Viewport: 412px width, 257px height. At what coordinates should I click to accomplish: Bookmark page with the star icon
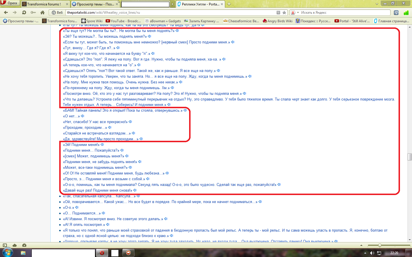coord(284,13)
